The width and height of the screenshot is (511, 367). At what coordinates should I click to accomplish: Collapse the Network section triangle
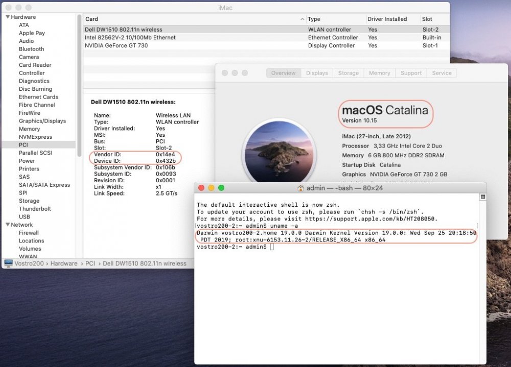pyautogui.click(x=8, y=225)
